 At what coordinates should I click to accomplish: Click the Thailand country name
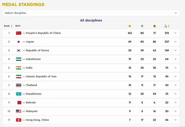pos(31,85)
